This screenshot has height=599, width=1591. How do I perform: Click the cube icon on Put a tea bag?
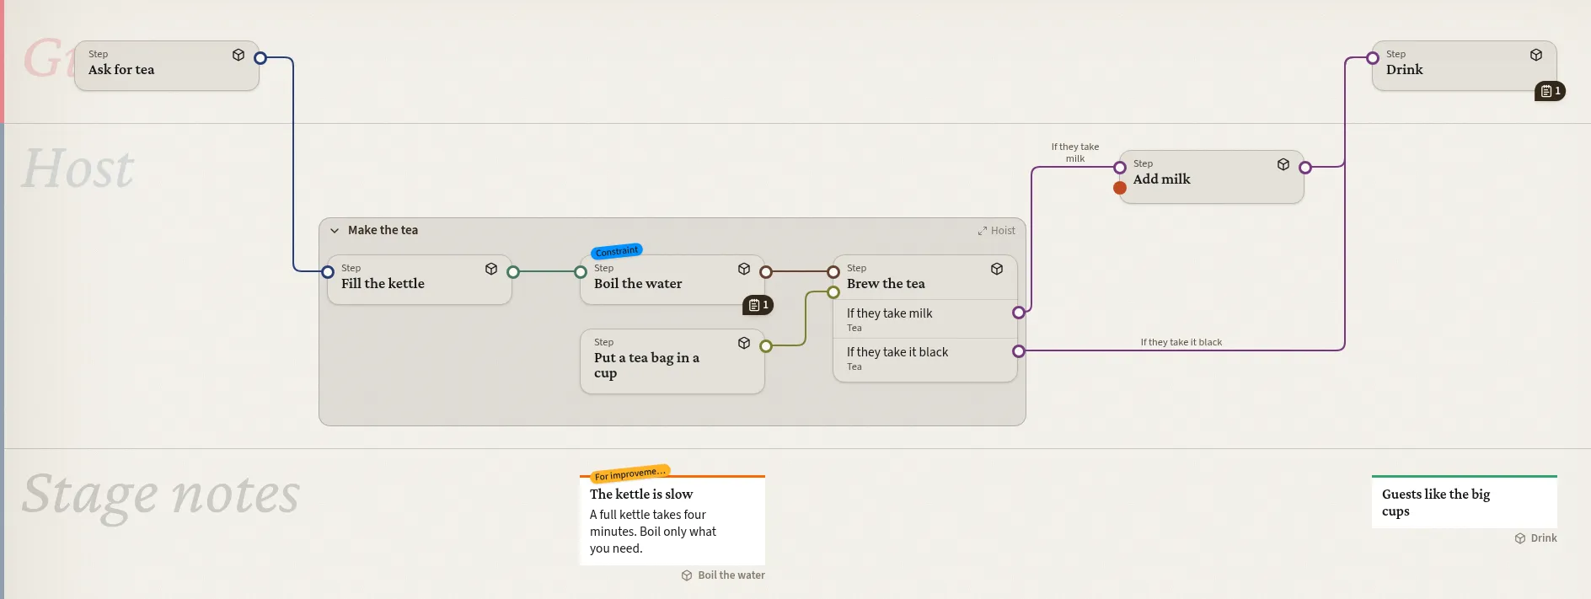click(744, 343)
